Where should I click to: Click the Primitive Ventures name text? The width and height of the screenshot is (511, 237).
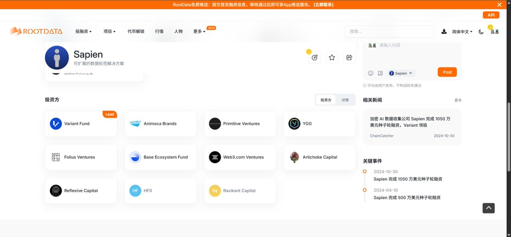click(241, 124)
